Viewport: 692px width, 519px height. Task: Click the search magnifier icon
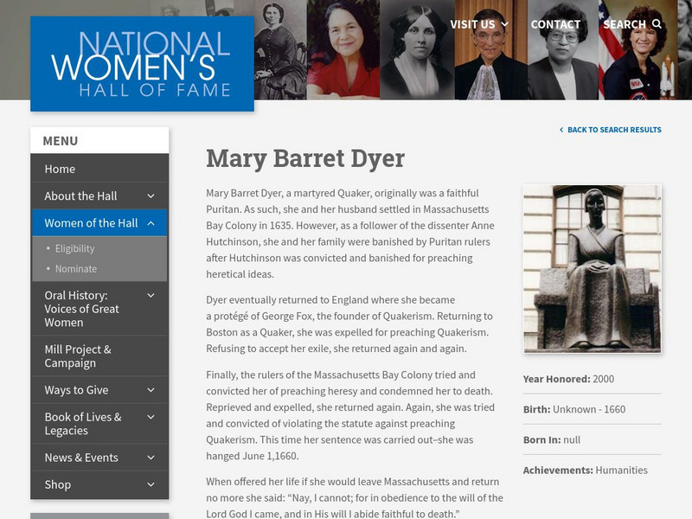tap(657, 24)
